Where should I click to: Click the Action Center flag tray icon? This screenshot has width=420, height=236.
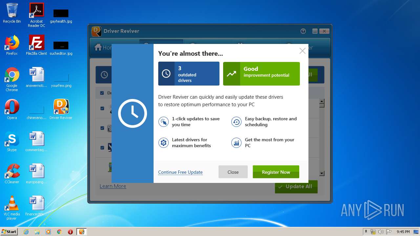(x=388, y=232)
